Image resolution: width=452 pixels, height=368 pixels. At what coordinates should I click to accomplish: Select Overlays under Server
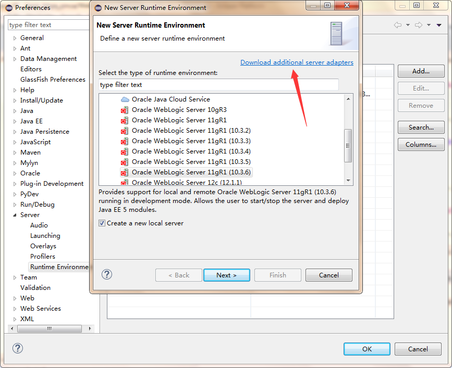click(x=43, y=246)
